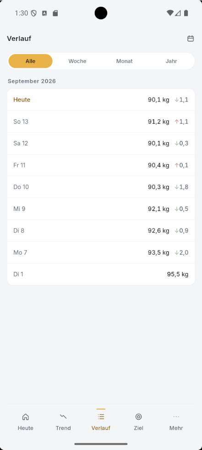This screenshot has height=450, width=202.
Task: Go to the Trend tab label
Action: pos(63,428)
